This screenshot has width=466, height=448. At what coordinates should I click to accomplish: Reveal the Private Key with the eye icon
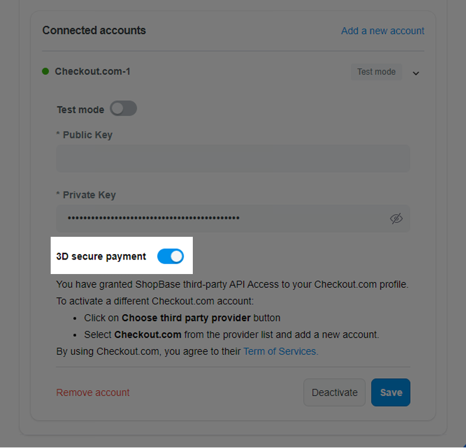coord(396,219)
